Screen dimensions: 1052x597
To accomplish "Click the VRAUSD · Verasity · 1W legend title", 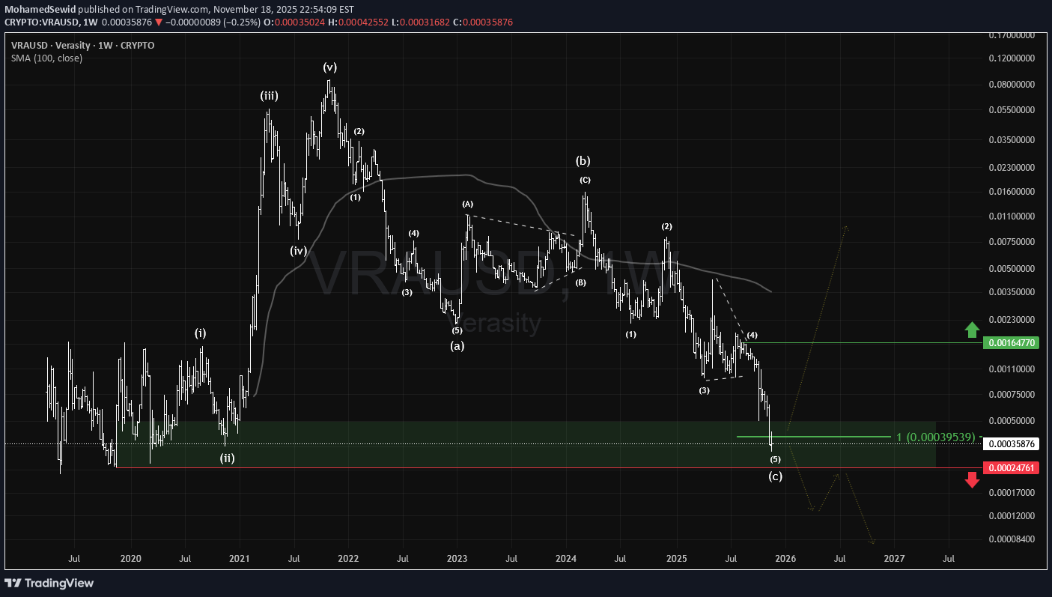I will coord(82,45).
